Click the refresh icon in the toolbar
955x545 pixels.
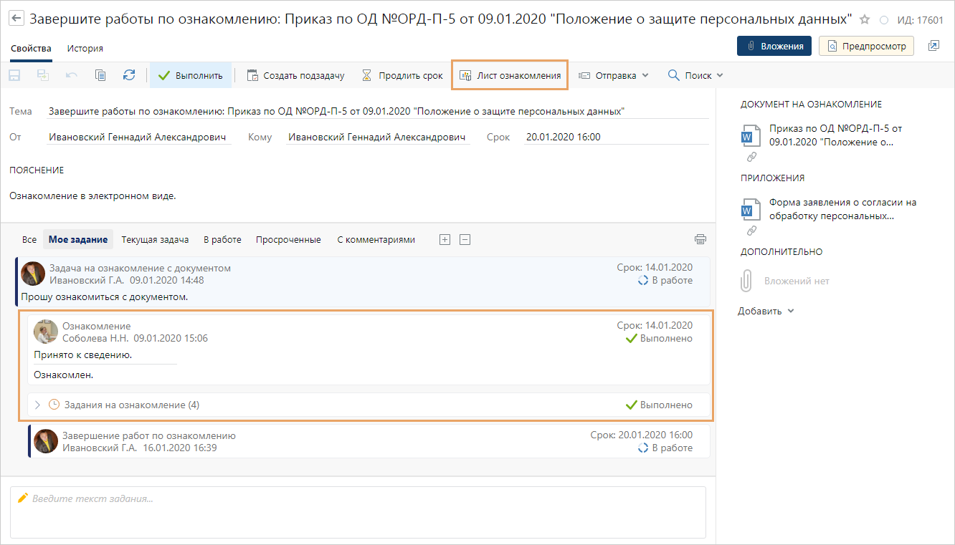(x=129, y=75)
